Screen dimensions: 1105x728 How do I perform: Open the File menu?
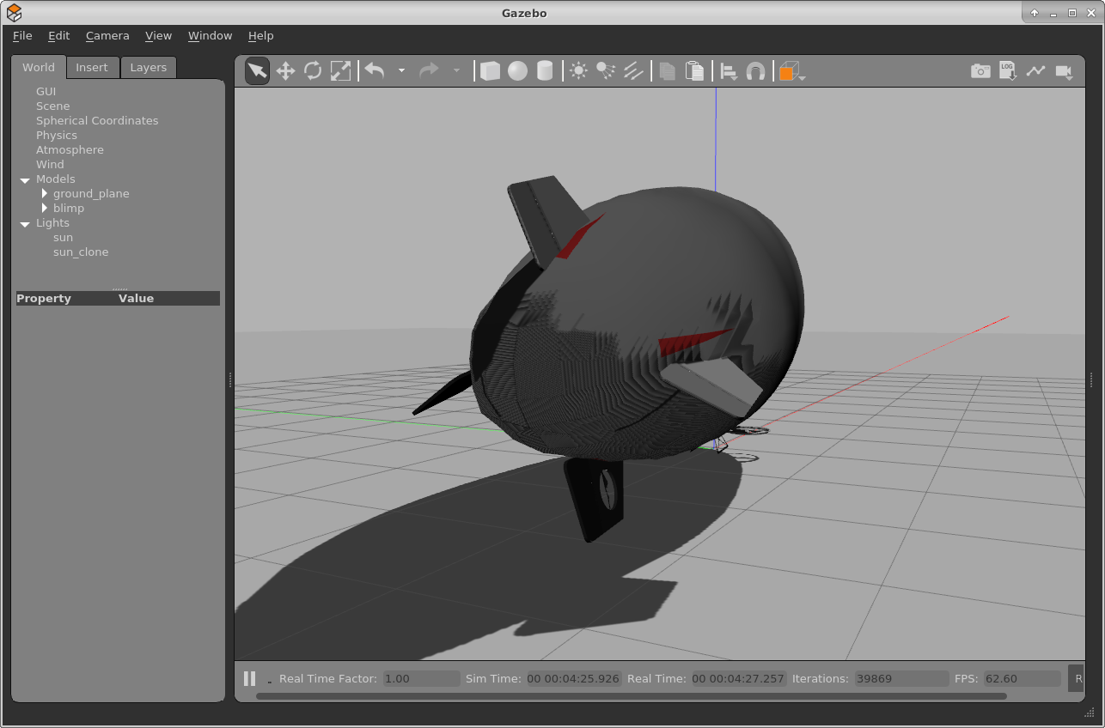tap(22, 36)
